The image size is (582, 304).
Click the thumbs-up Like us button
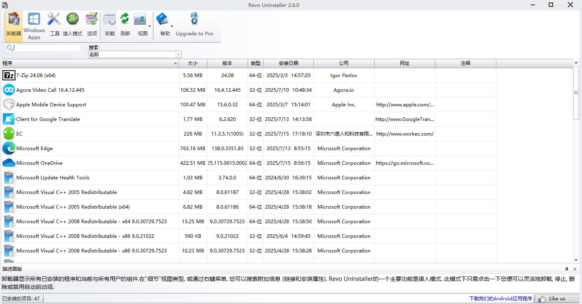pyautogui.click(x=556, y=299)
